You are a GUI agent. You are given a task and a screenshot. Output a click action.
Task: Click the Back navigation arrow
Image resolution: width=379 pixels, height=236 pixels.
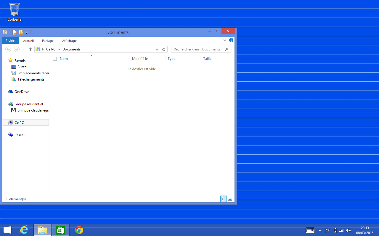(8, 49)
